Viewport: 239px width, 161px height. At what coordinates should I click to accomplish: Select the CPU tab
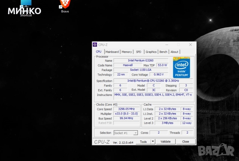pos(99,52)
